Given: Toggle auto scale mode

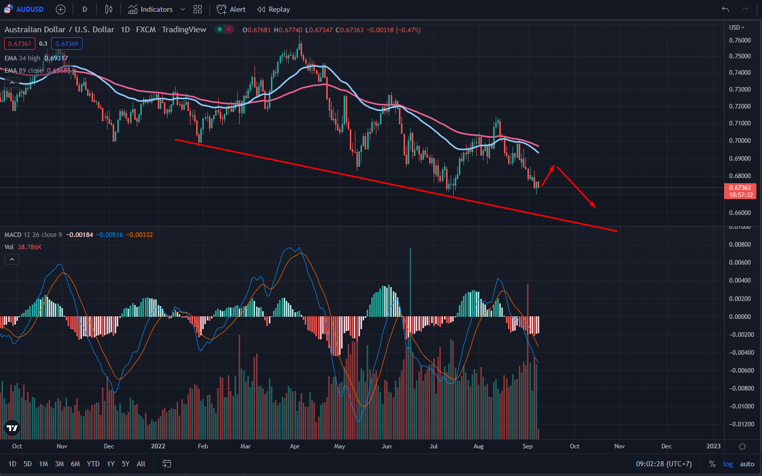Looking at the screenshot, I should 747,464.
